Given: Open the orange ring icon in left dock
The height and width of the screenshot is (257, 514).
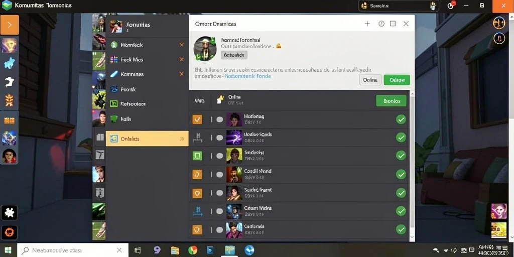Looking at the screenshot, I should [x=9, y=233].
